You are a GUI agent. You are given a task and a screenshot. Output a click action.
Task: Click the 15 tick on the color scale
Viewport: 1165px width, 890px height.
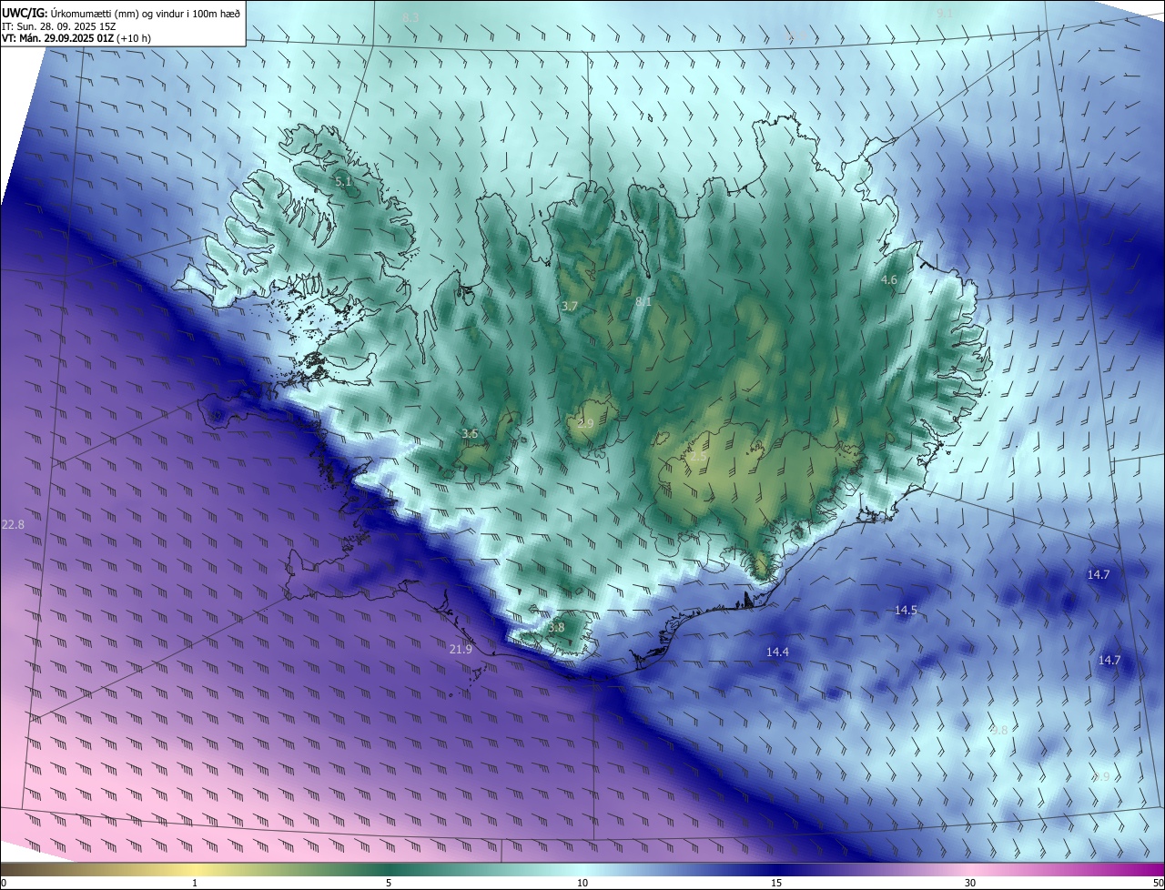coord(776,883)
